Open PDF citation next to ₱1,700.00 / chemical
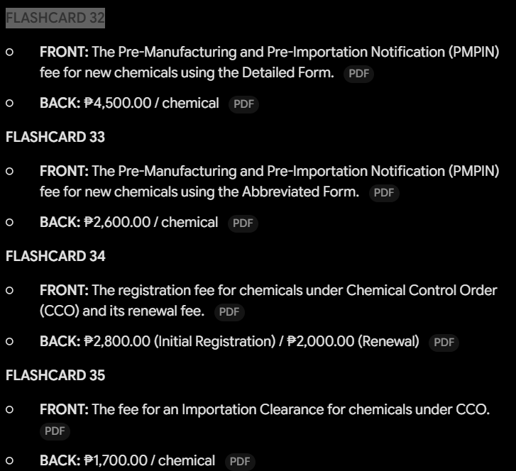 point(240,462)
